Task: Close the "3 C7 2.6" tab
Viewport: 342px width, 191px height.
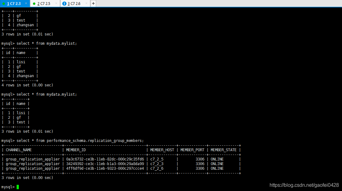Action: coord(86,3)
